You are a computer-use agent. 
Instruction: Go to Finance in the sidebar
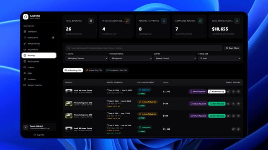(x=39, y=67)
